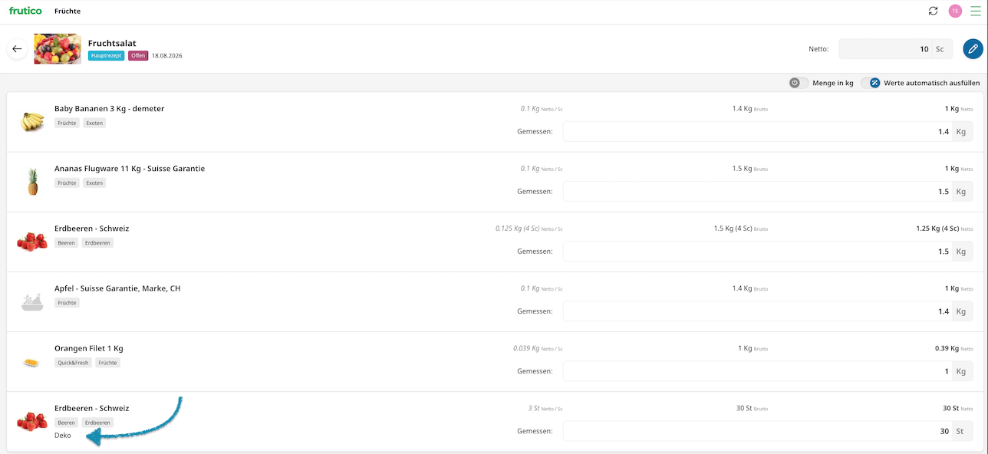Toggle Menge in kg switch
Viewport: 988px width, 454px height.
pos(799,83)
